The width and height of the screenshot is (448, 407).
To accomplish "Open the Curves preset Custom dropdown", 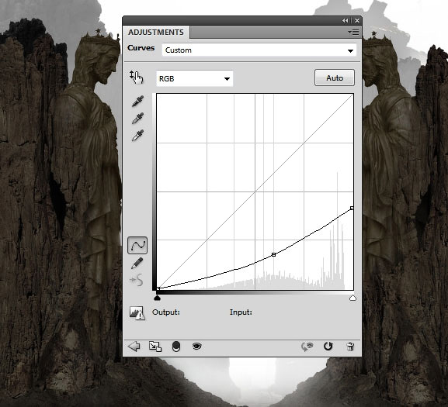I will click(259, 50).
